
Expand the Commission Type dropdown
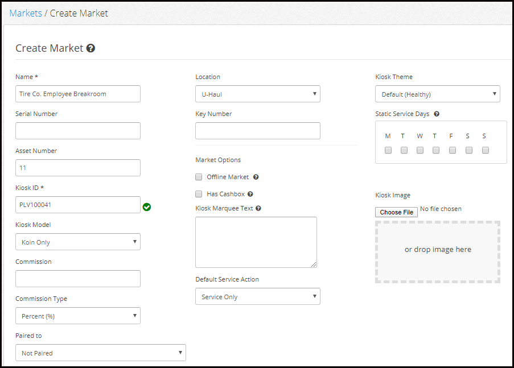[x=77, y=316]
